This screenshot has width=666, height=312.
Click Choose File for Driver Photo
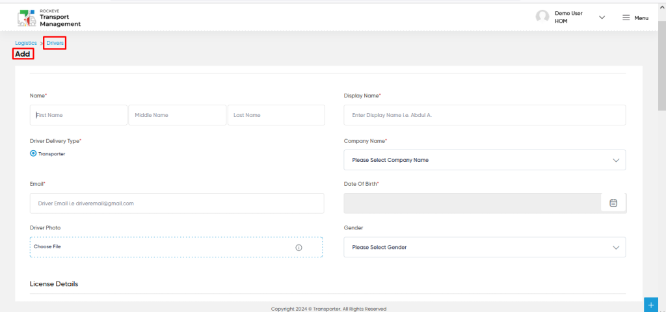click(x=47, y=246)
